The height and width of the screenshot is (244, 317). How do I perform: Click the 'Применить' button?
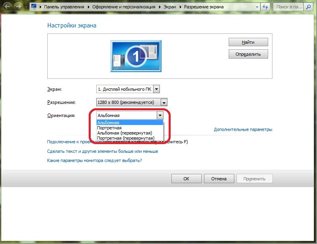pos(255,179)
